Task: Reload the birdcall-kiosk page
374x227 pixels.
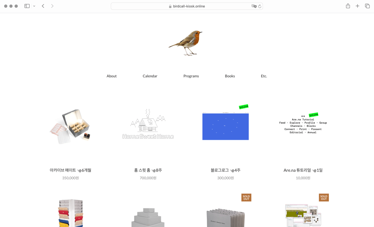Action: click(259, 6)
